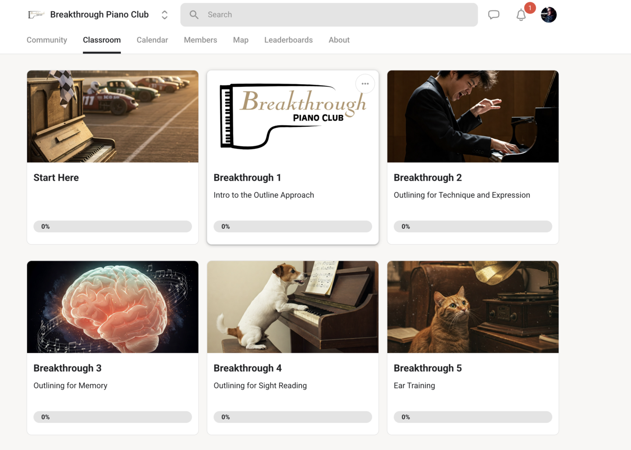Open Breakthrough 4 dog piano thumbnail
The image size is (631, 450).
293,307
